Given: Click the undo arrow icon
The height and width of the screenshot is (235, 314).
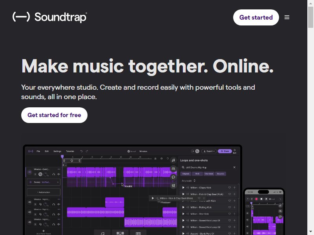Looking at the screenshot, I should pos(82,151).
